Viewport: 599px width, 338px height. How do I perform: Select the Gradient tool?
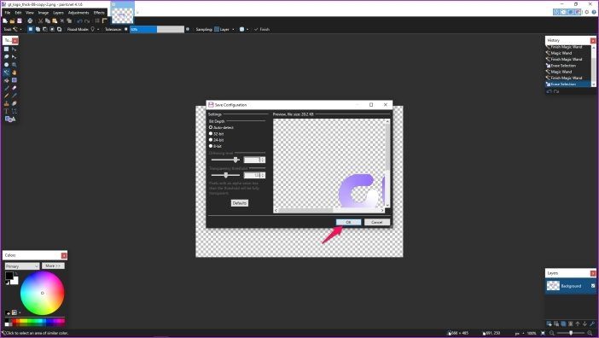(x=15, y=80)
